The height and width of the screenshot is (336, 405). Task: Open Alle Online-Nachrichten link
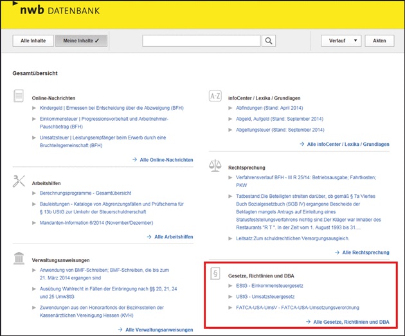166,159
